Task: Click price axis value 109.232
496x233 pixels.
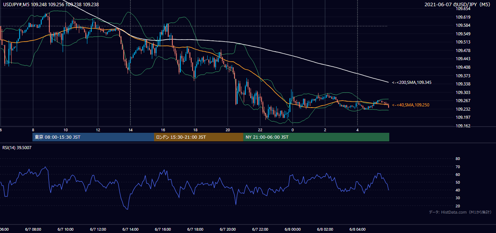Action: click(463, 109)
